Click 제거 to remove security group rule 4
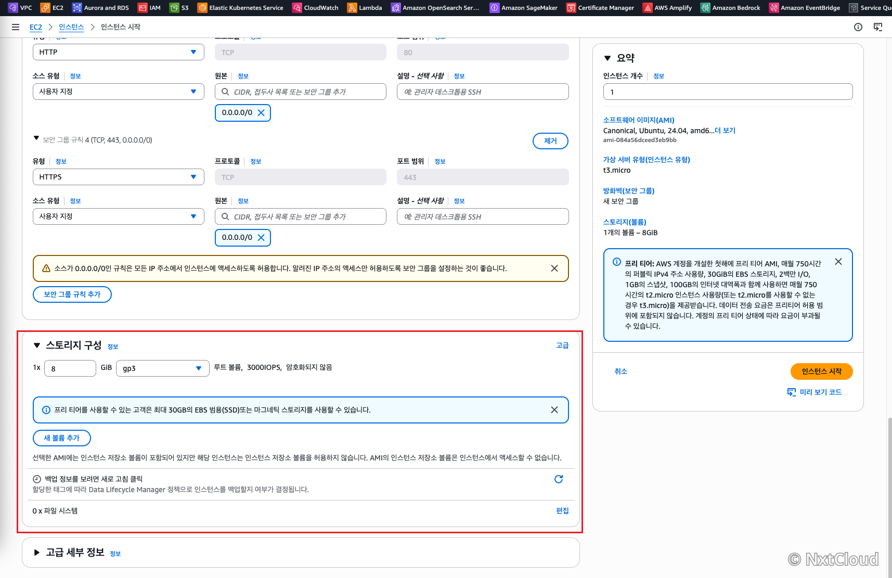This screenshot has width=892, height=578. (550, 141)
